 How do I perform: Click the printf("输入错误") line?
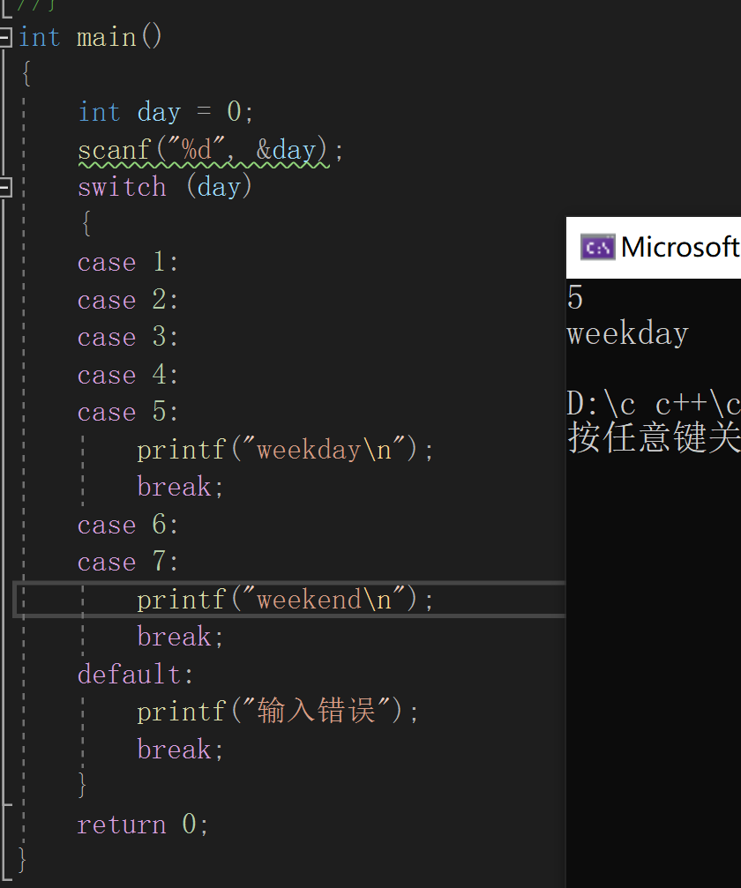click(278, 711)
